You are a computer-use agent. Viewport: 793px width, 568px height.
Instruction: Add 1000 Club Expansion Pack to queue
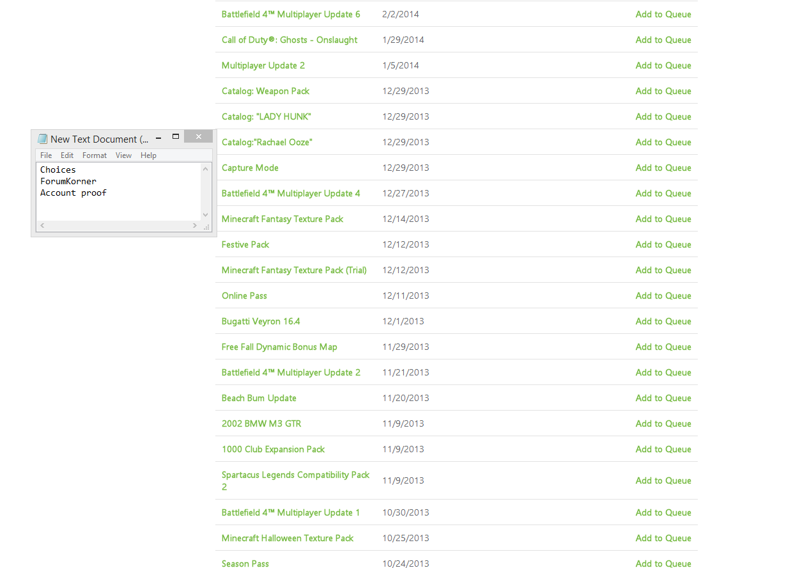pos(663,449)
